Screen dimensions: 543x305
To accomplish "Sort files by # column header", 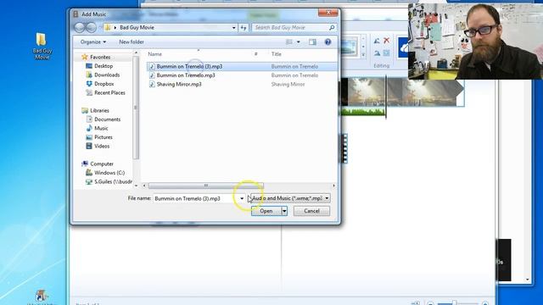I will click(x=256, y=54).
